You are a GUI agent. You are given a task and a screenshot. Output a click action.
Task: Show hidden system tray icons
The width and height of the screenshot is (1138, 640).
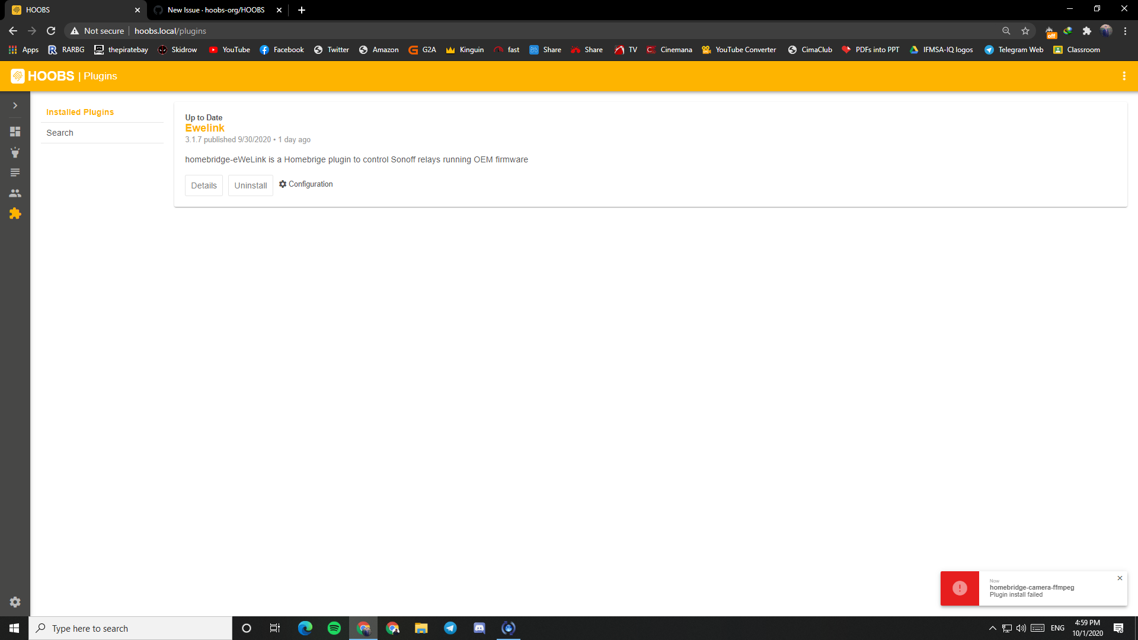(x=992, y=628)
